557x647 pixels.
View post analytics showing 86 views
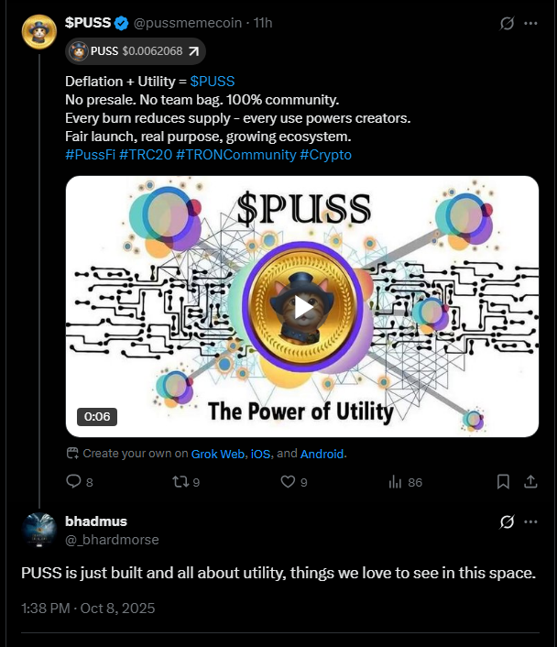(397, 481)
